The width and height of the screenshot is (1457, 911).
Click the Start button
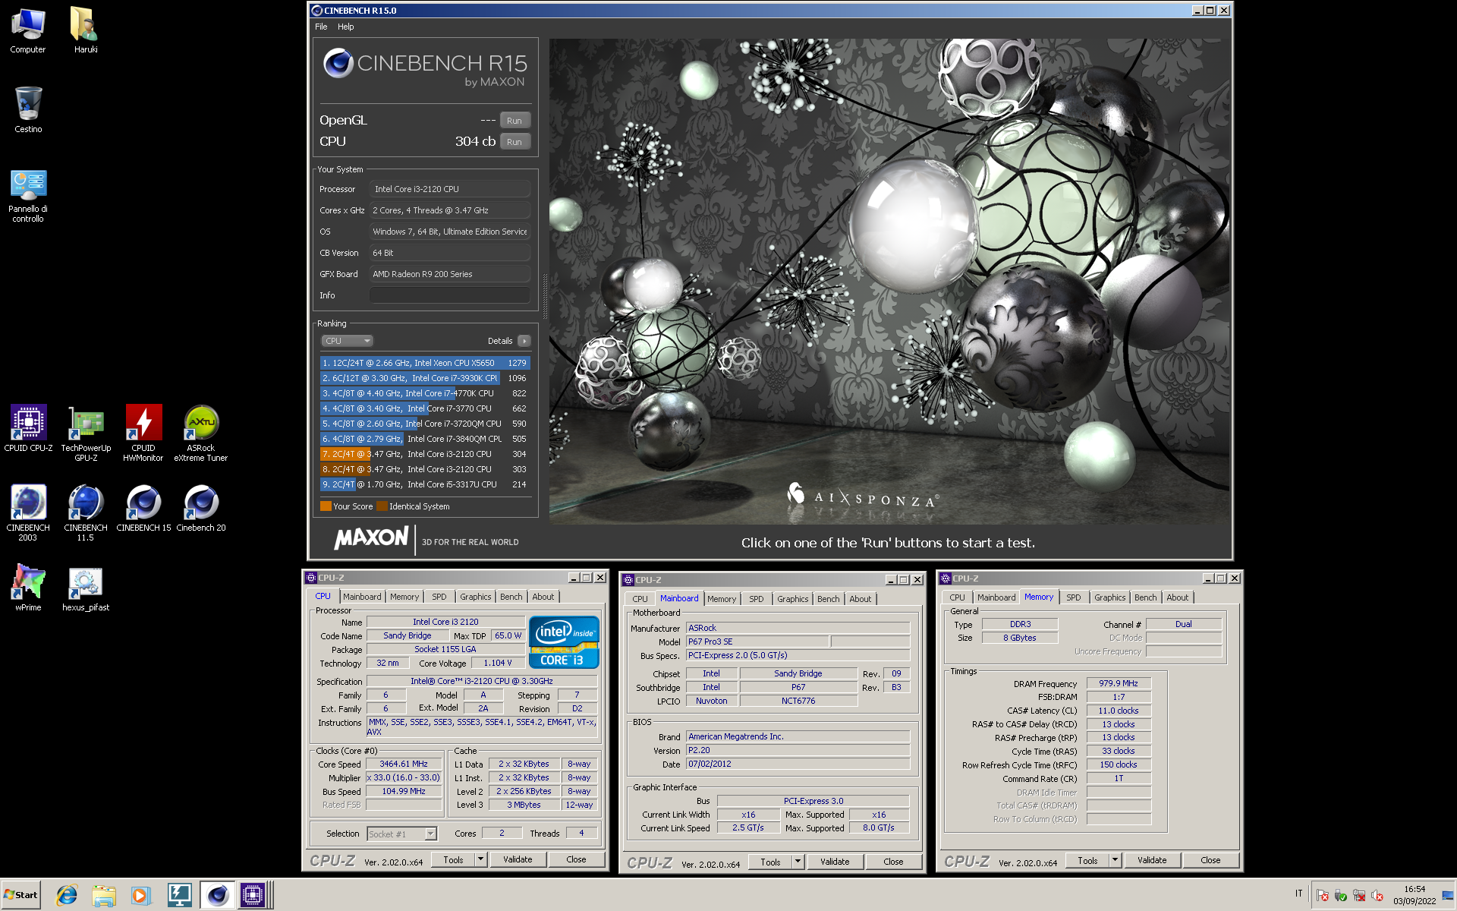(21, 895)
